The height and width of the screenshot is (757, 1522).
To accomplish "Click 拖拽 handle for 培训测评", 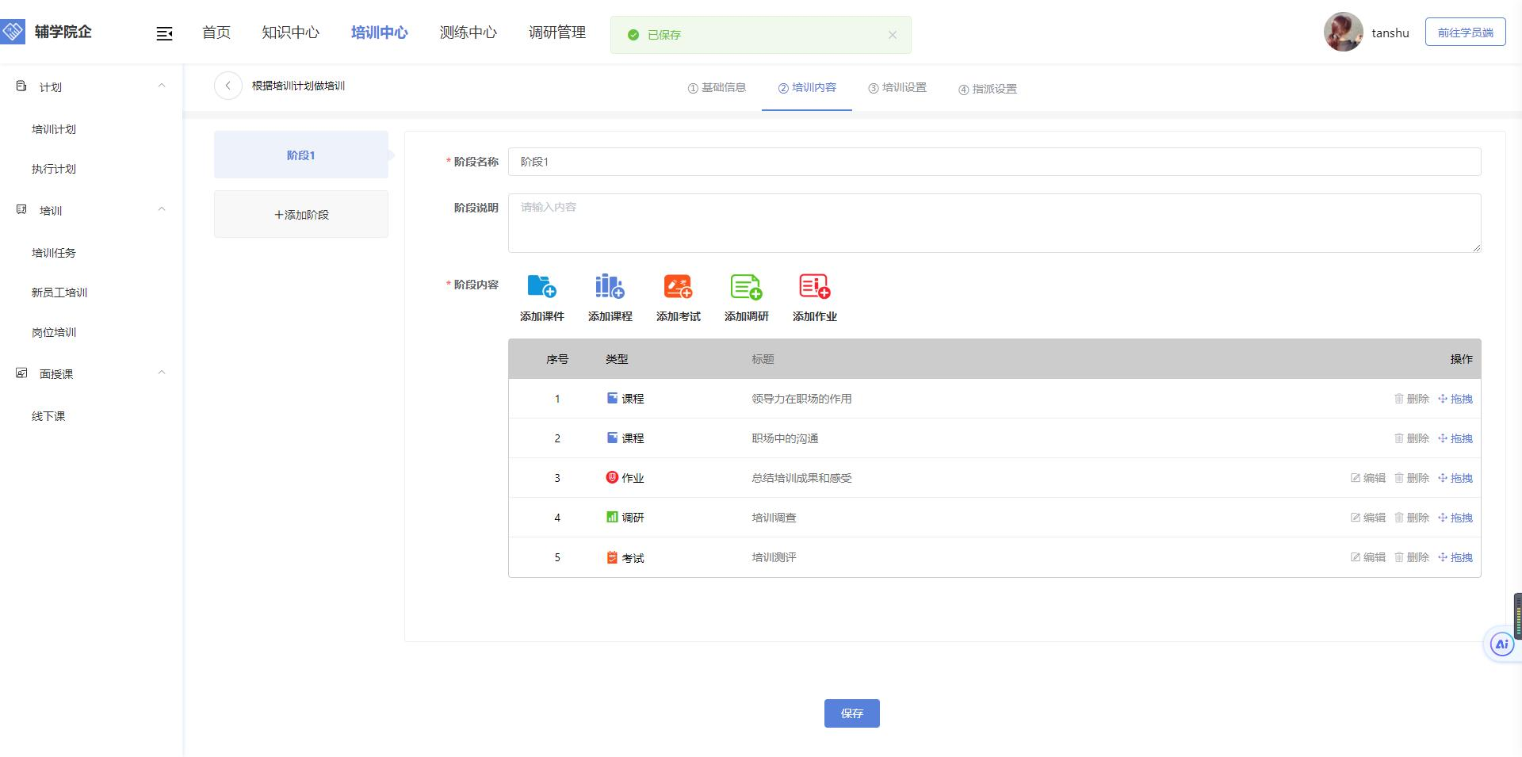I will [x=1455, y=557].
